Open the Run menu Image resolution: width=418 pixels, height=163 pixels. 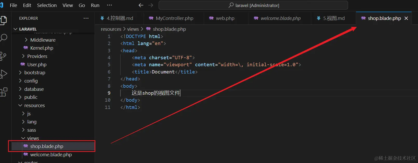95,5
